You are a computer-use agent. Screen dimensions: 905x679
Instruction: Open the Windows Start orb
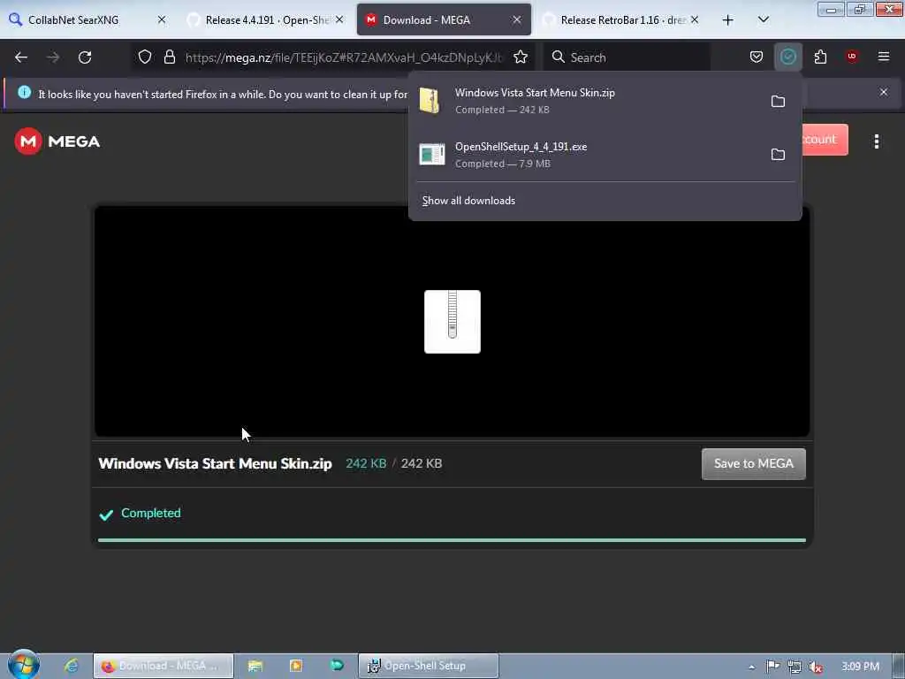tap(24, 665)
